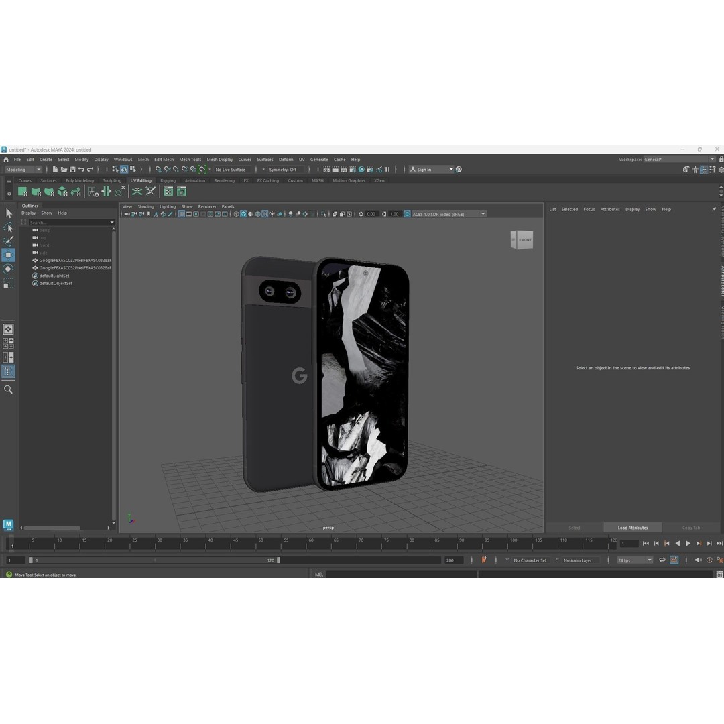
Task: Click the Home icon in menu bar
Action: 6,160
